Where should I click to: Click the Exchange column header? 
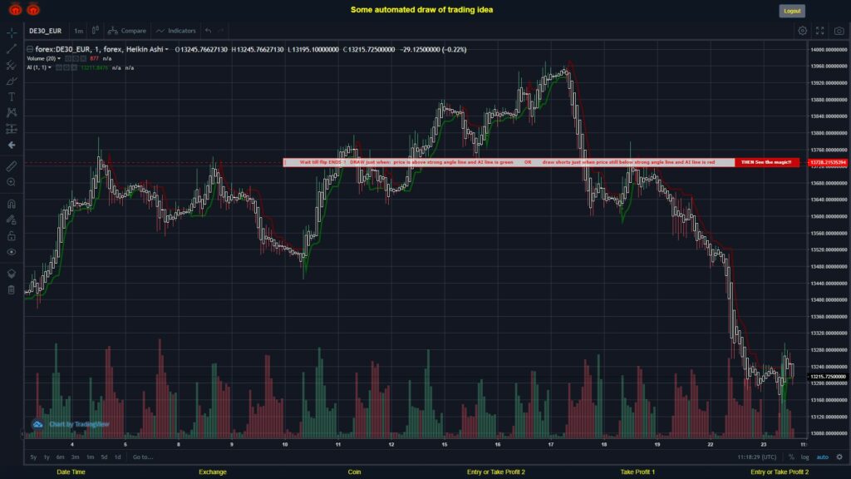click(x=212, y=472)
